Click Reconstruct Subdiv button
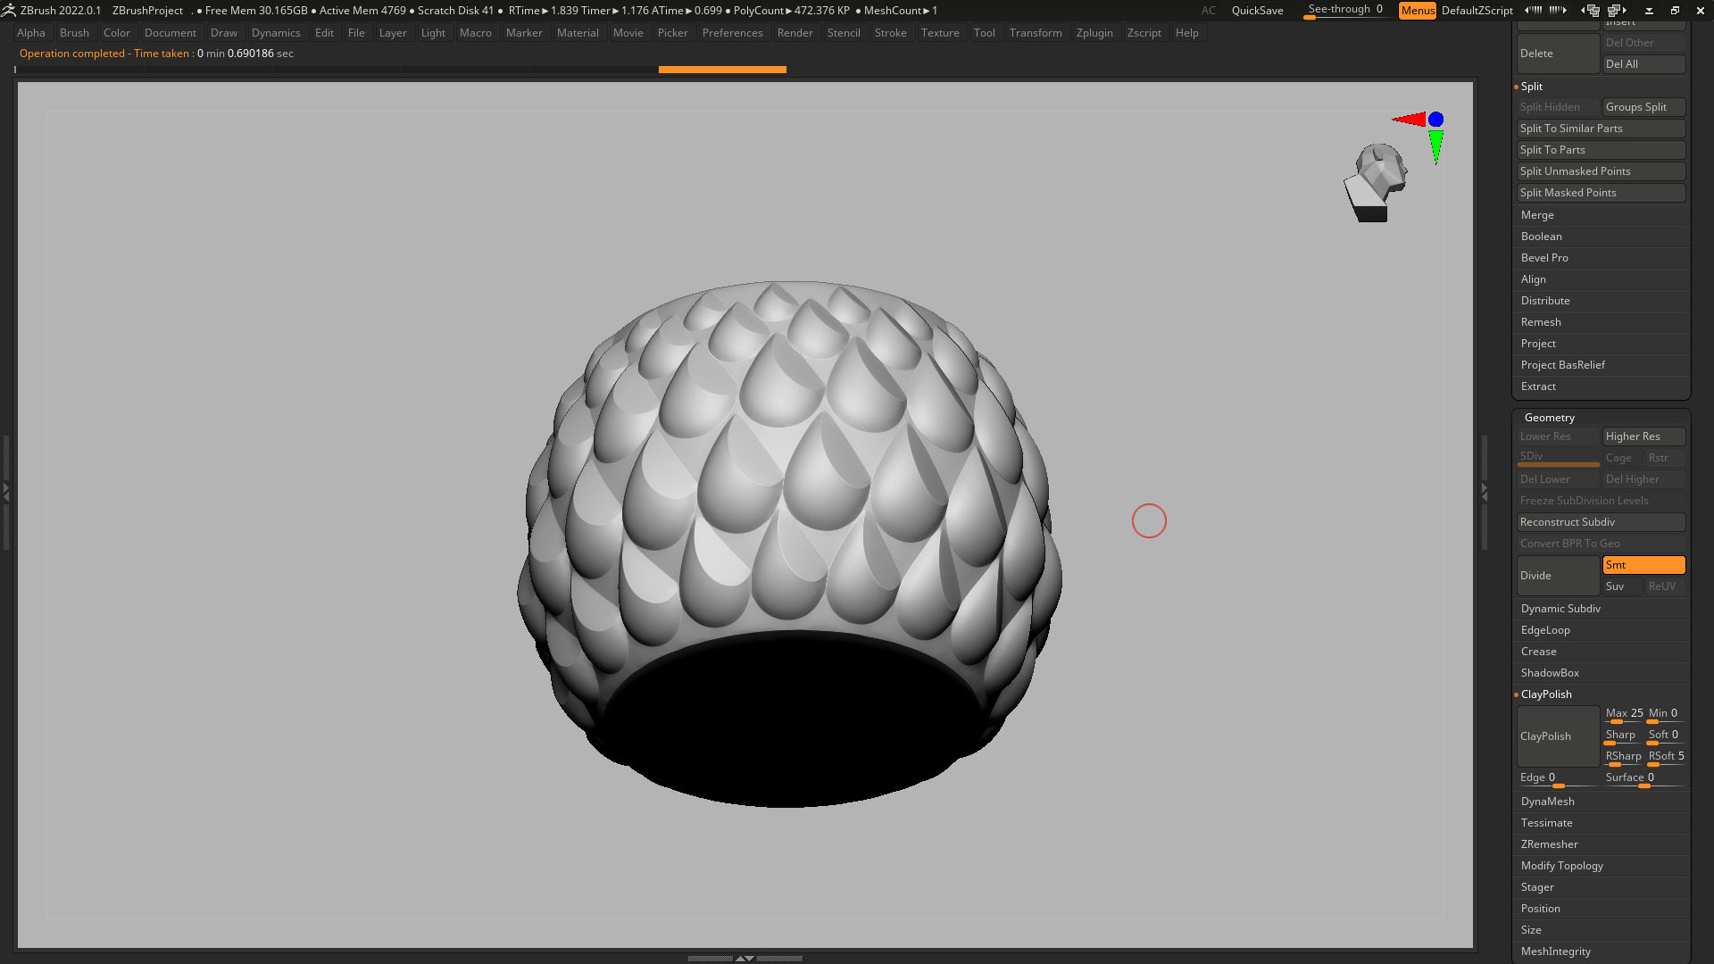The height and width of the screenshot is (964, 1714). (1601, 522)
